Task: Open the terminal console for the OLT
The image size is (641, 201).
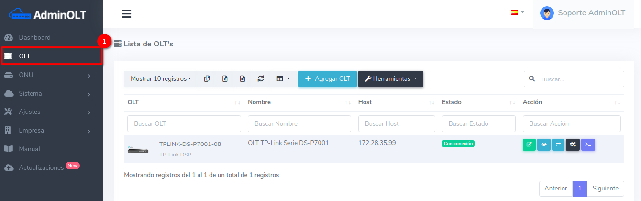Action: (x=588, y=144)
